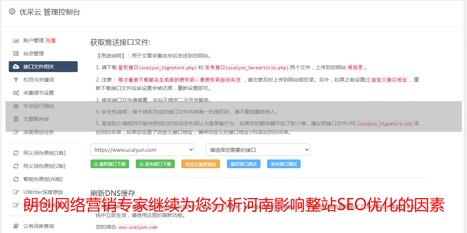Click the server icon next to 站点管理

16,54
